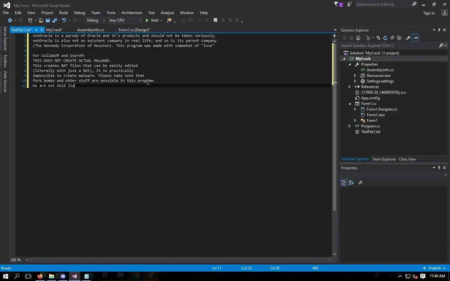Screen dimensions: 450x281
Task: Switch to the MyCrack* tab
Action: point(54,30)
